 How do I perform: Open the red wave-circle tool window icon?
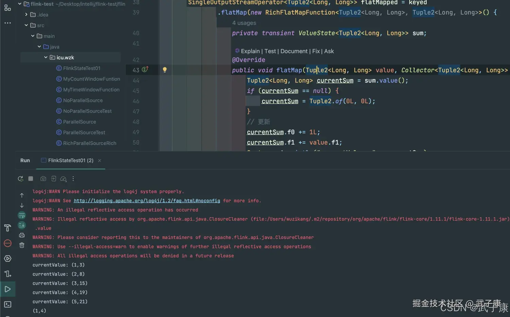coord(7,243)
